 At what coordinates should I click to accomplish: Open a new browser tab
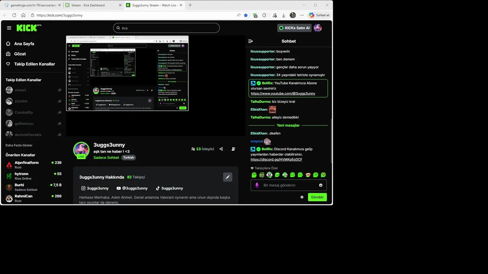[190, 5]
